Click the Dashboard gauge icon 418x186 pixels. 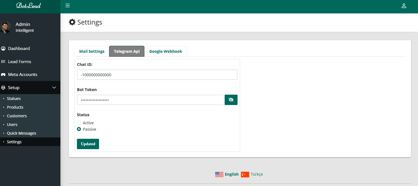tap(3, 48)
